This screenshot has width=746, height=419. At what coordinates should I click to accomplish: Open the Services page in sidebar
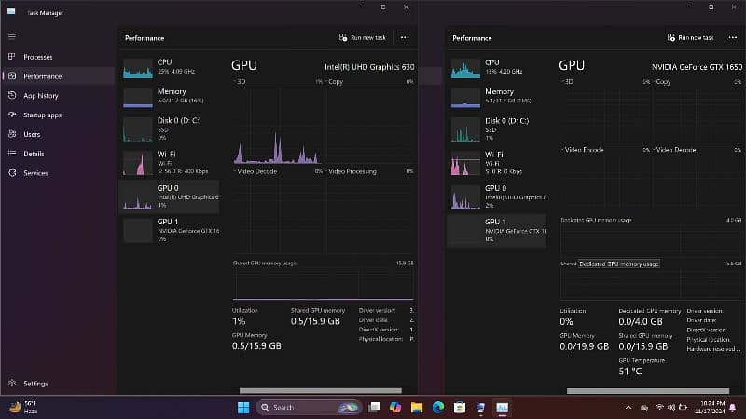click(x=35, y=172)
